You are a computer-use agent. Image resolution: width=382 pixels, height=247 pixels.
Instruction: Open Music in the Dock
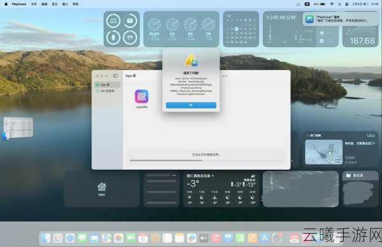tap(216, 238)
